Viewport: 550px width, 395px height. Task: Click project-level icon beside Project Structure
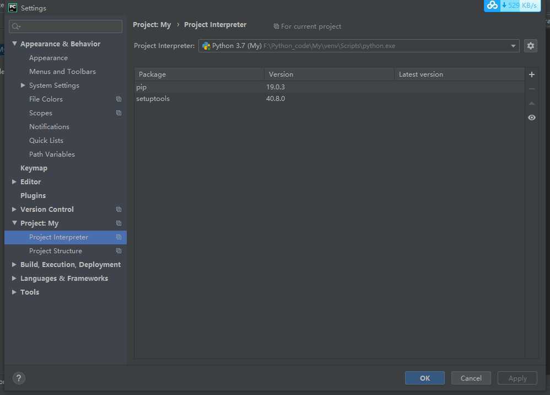click(118, 250)
